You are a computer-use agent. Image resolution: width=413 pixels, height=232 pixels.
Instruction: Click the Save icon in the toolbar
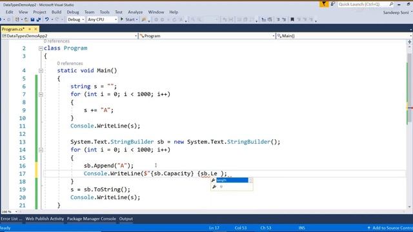click(x=33, y=19)
